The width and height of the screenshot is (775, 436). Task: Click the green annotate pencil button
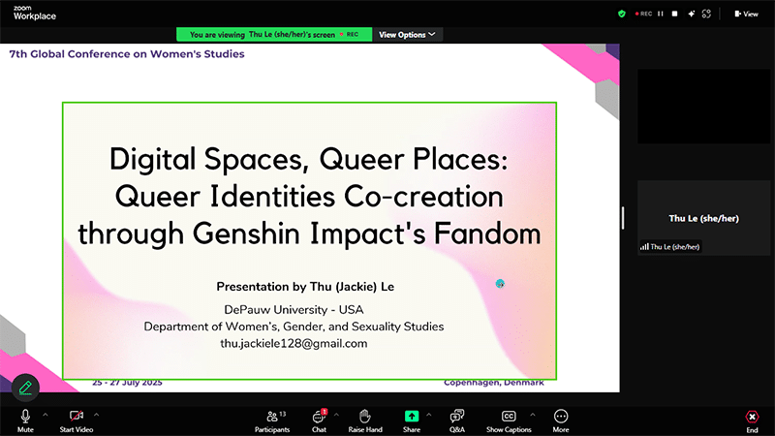[x=25, y=388]
